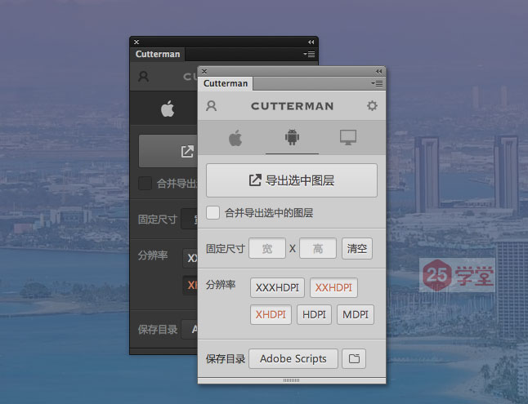Select Android platform tab
Image resolution: width=528 pixels, height=404 pixels.
click(x=292, y=137)
